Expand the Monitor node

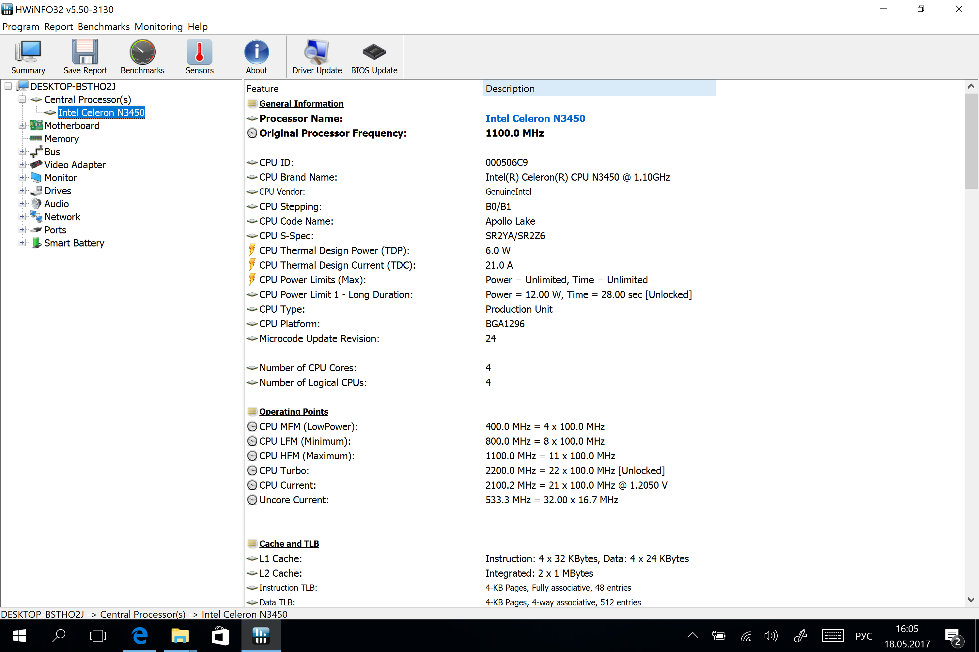pyautogui.click(x=22, y=178)
